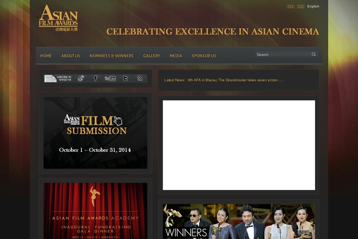
Task: Click the search magnifier icon
Action: point(314,54)
